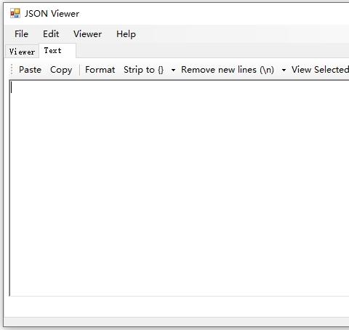Open the File menu
Image resolution: width=349 pixels, height=330 pixels.
pos(21,34)
